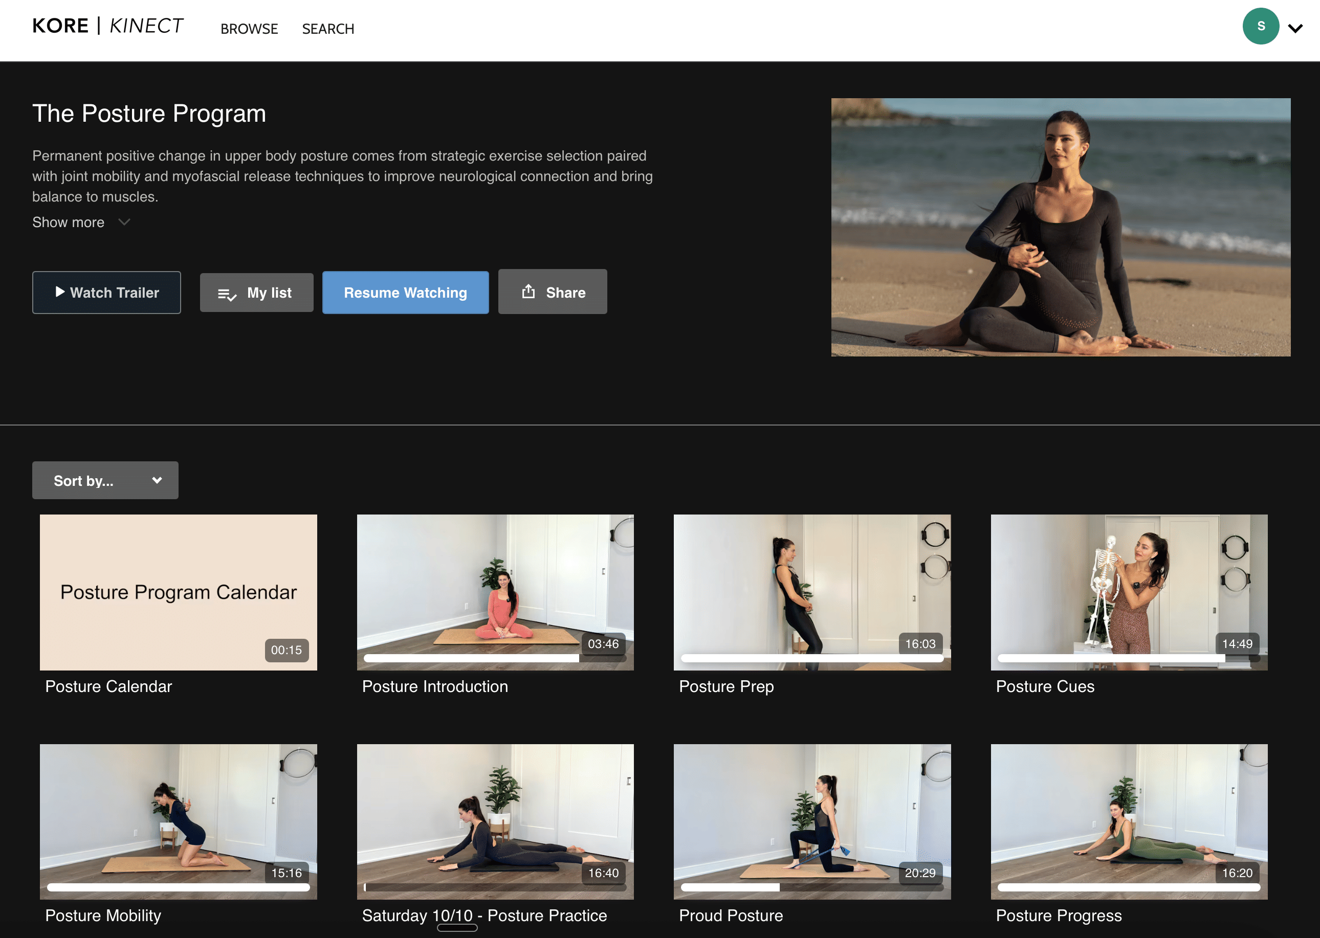The image size is (1320, 938).
Task: Click progress bar on Posture Progress
Action: [1129, 887]
